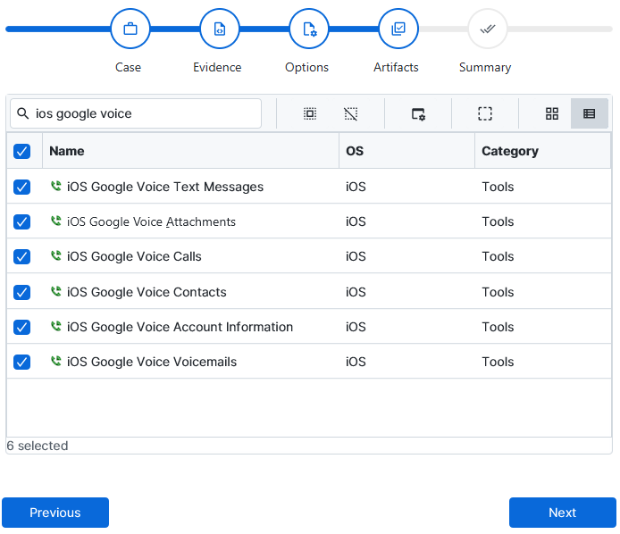Select the iOS Google Voice Voicemails name
Image resolution: width=620 pixels, height=534 pixels.
152,362
